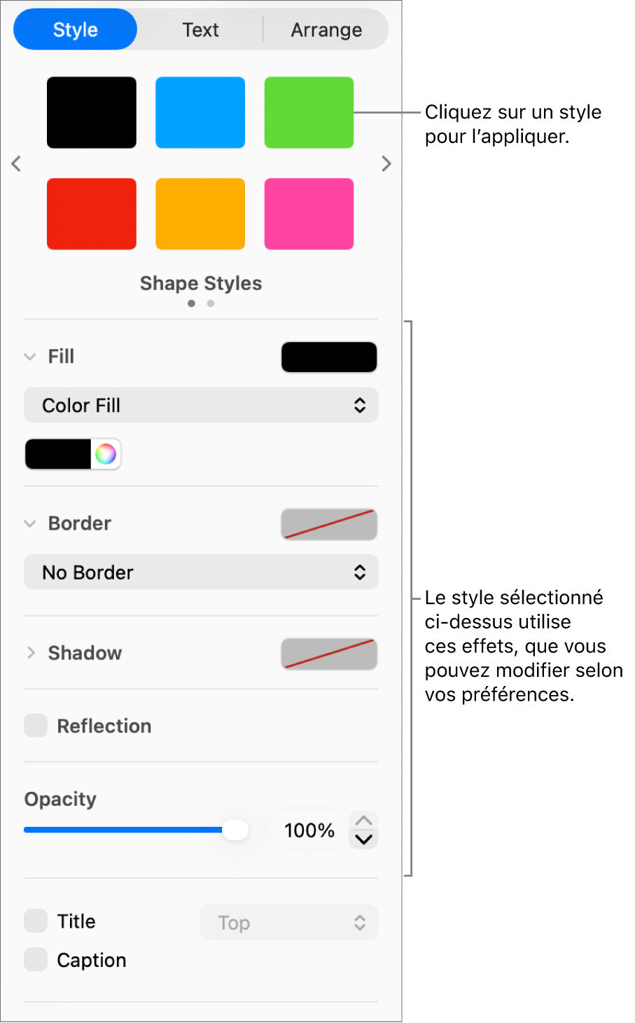
Task: Apply the black shape style
Action: (91, 112)
